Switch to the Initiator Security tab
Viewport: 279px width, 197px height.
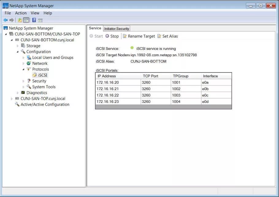tap(117, 29)
